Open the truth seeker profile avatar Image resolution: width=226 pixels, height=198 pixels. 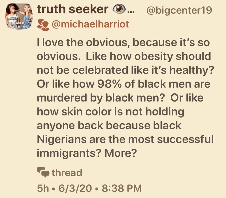[x=20, y=15]
